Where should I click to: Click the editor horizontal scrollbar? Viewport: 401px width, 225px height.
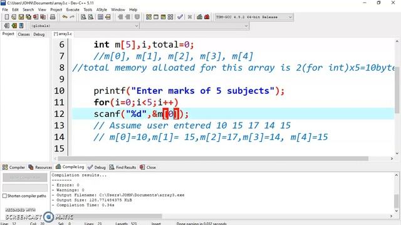(213, 159)
